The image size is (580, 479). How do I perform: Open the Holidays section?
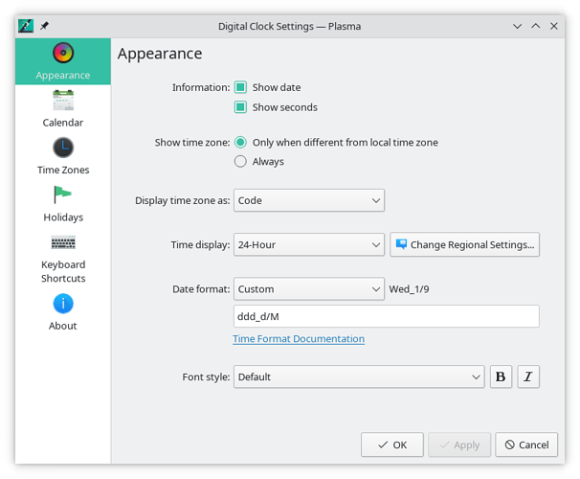pos(63,204)
